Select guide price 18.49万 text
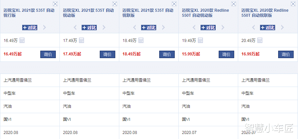 (129, 40)
